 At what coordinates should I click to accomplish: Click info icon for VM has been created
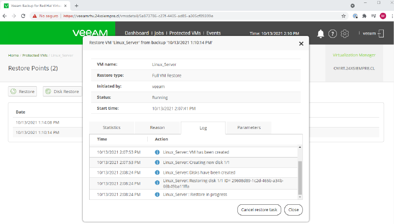[x=157, y=152]
